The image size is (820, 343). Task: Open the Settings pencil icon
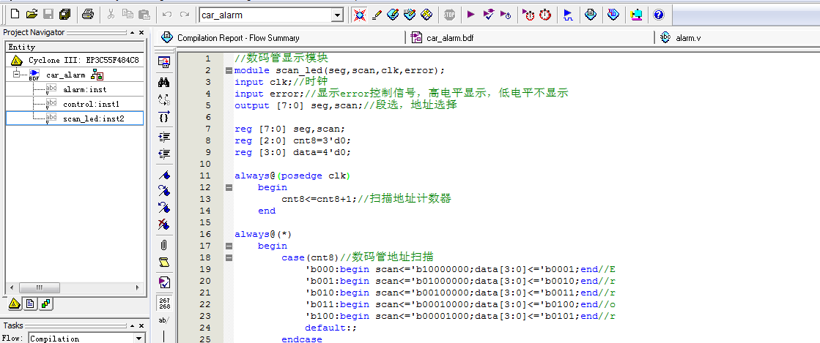tap(377, 15)
